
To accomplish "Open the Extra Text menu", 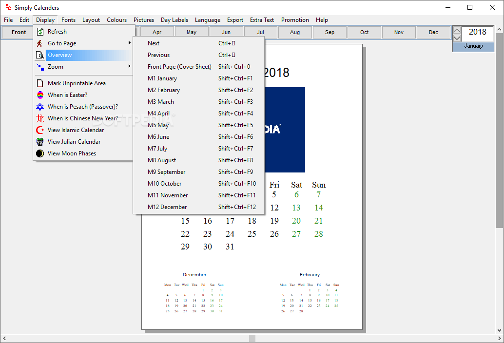I will pos(262,20).
